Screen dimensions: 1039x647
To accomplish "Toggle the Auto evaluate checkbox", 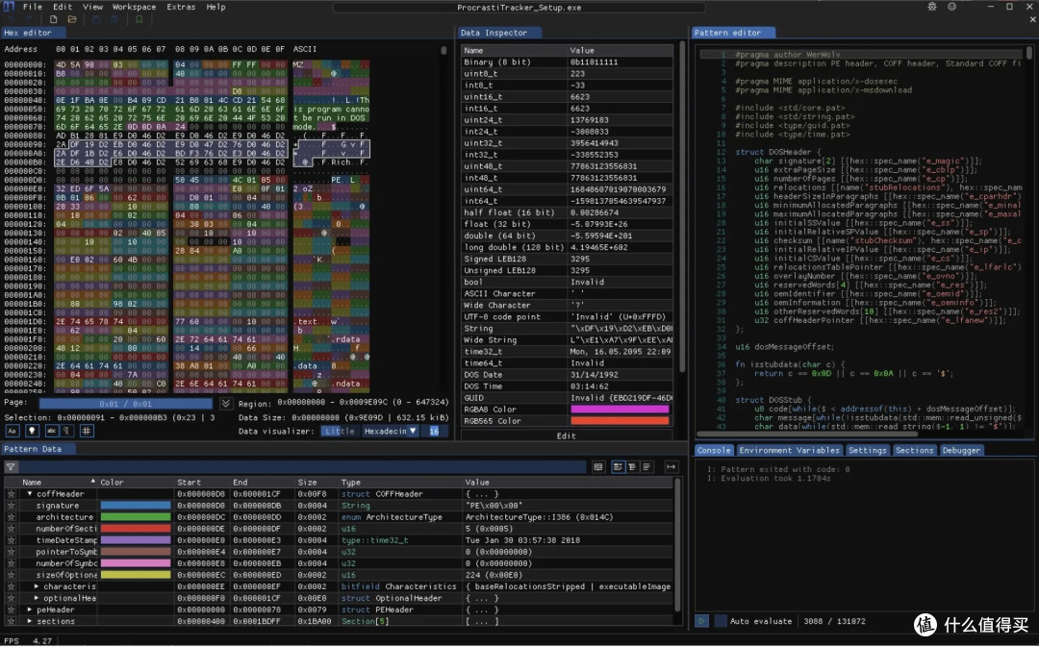I will [721, 621].
